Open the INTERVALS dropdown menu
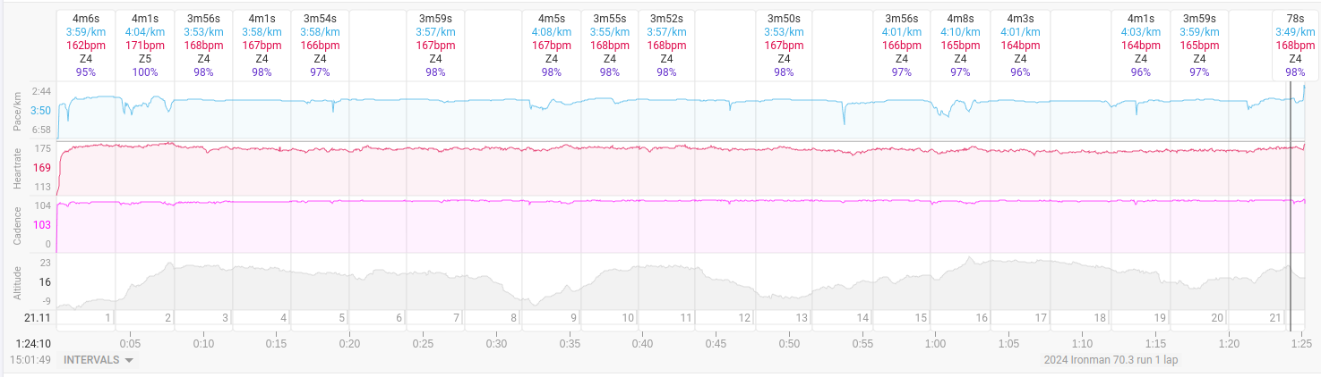 (97, 360)
